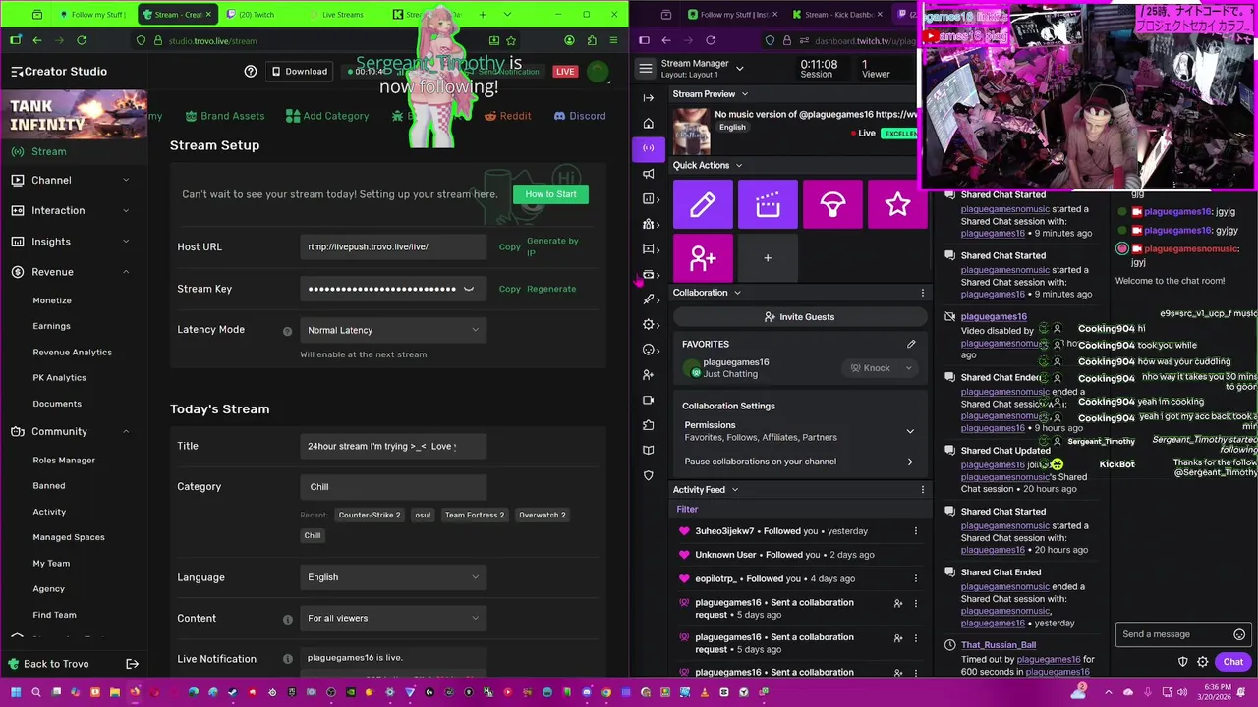Open Activity Feed panel three-dot menu

pos(922,490)
